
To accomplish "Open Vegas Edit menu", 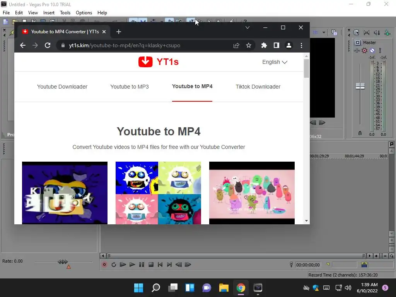I will [x=19, y=13].
